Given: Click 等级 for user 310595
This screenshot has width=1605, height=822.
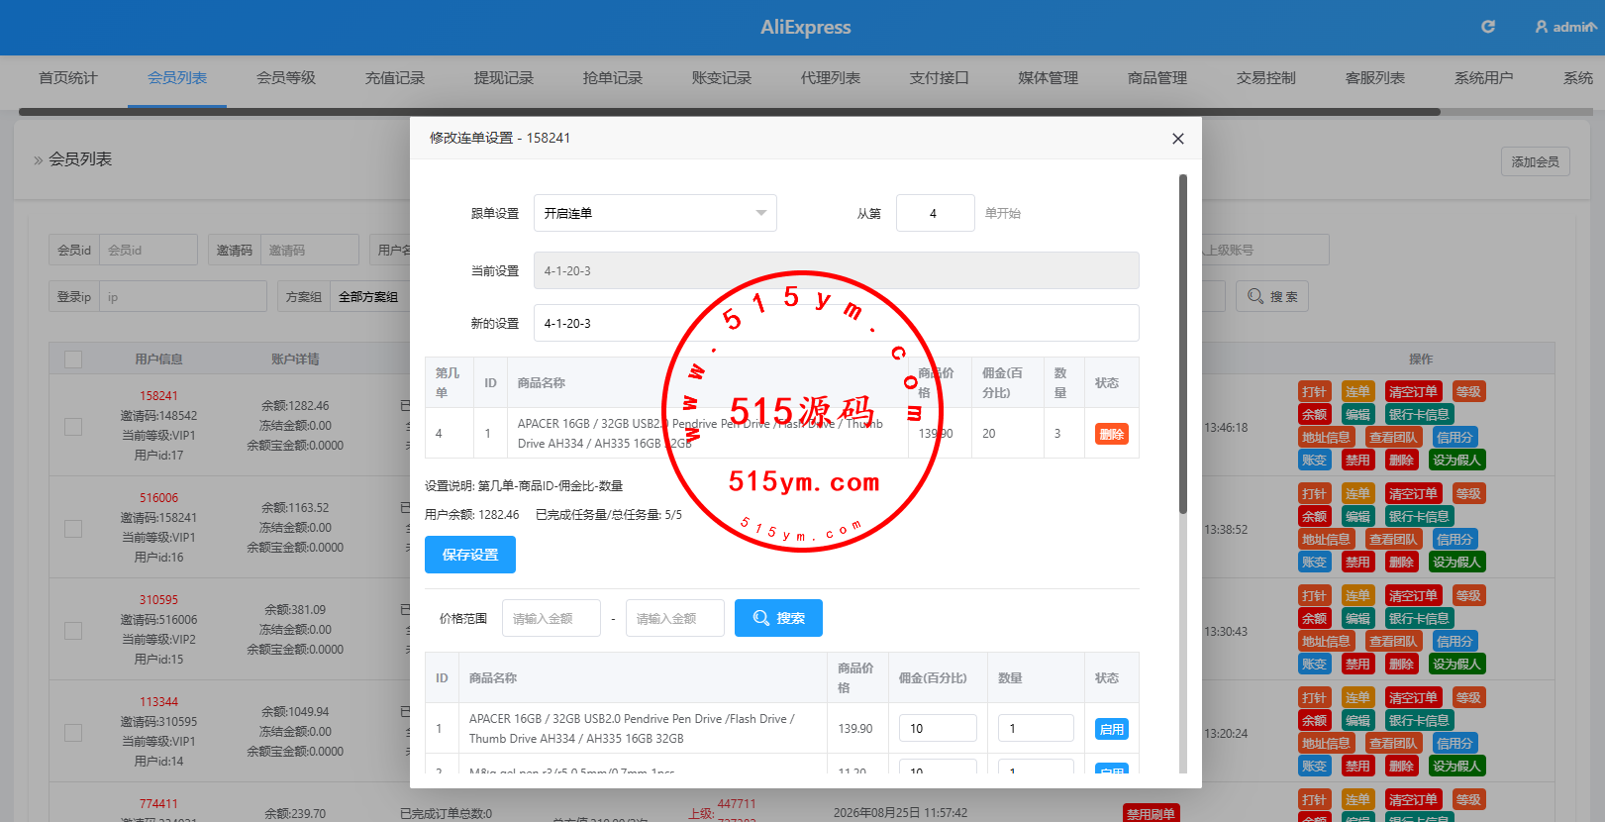Looking at the screenshot, I should click(1468, 595).
